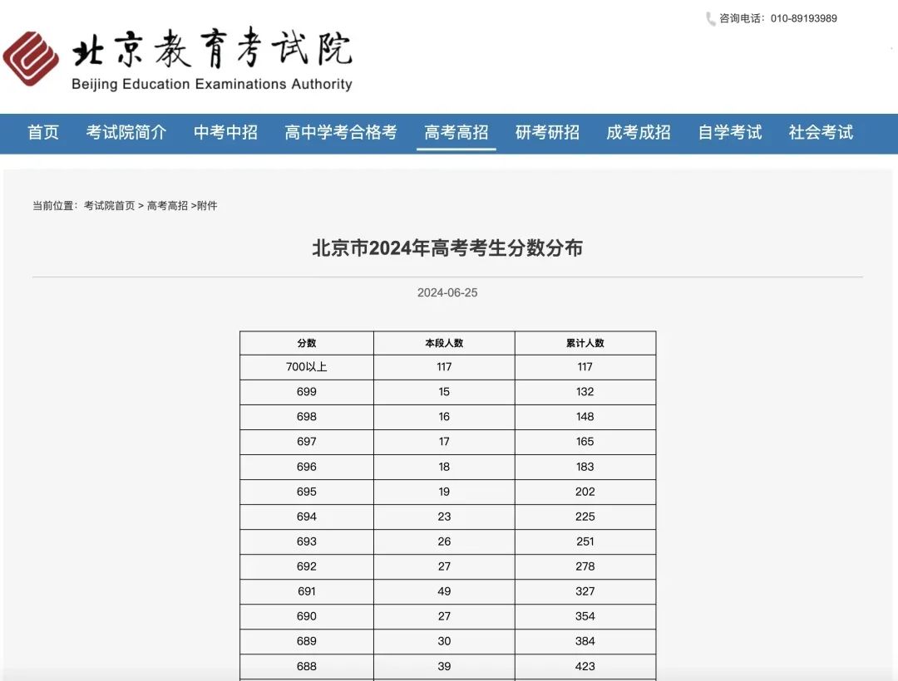Click the 694 score cell

click(306, 517)
